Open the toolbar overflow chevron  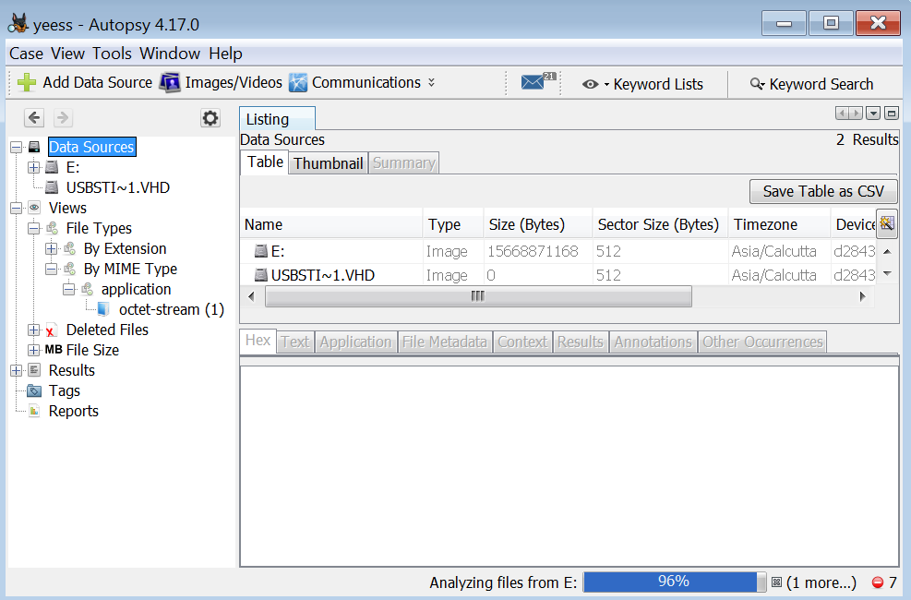(x=431, y=82)
